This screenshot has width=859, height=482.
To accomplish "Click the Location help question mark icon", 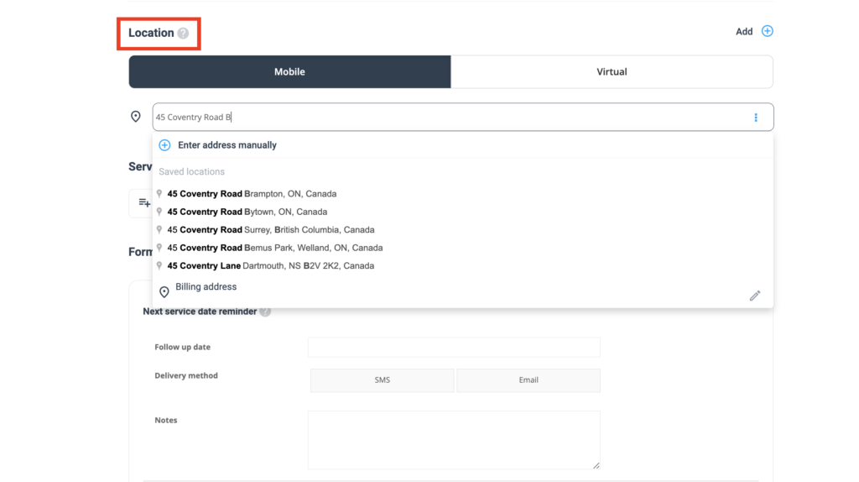I will tap(183, 34).
